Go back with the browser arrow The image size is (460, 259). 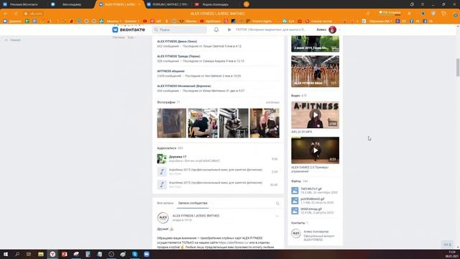point(6,14)
